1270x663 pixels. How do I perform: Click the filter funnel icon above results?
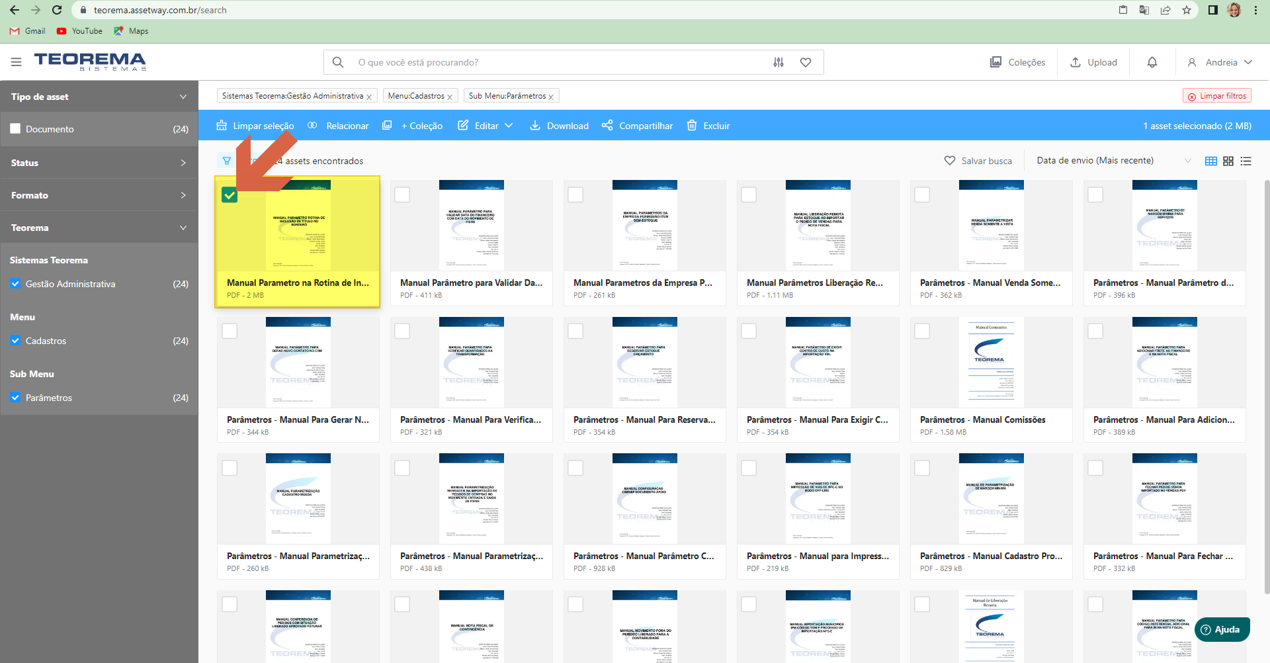pos(227,161)
